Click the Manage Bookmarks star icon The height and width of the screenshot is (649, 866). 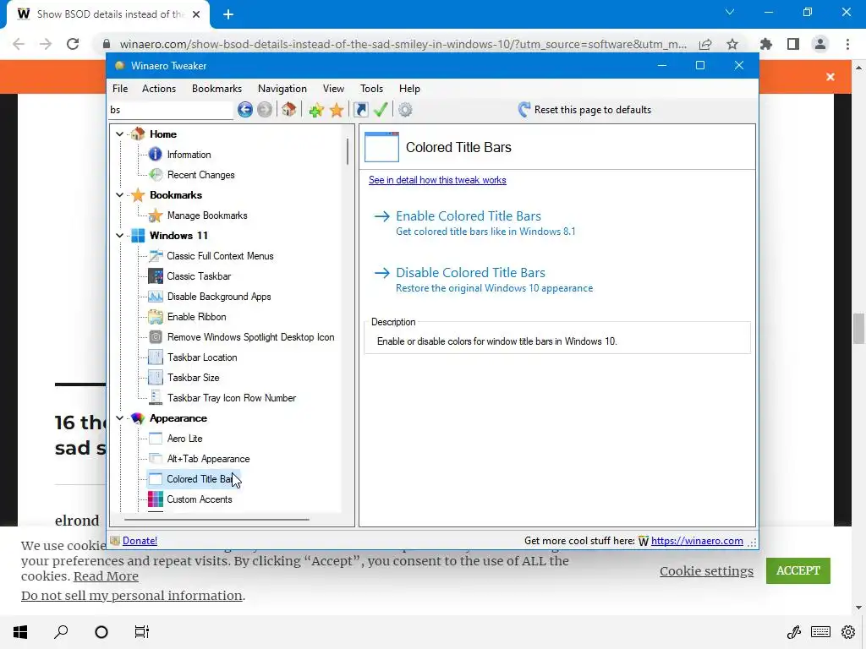[156, 215]
